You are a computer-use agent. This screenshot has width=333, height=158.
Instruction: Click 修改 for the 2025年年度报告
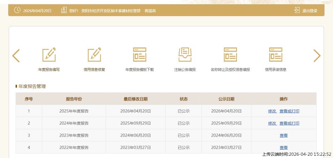point(272,111)
